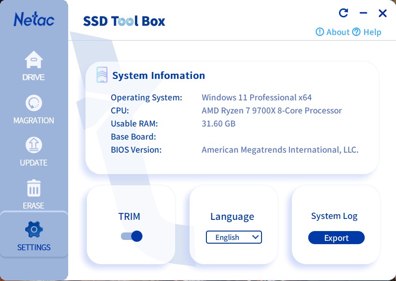Click the Netac logo
Viewport: 396px width, 281px height.
pos(34,19)
